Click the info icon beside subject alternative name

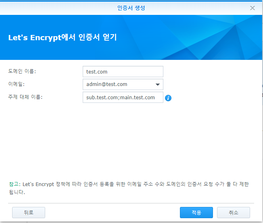pyautogui.click(x=168, y=98)
